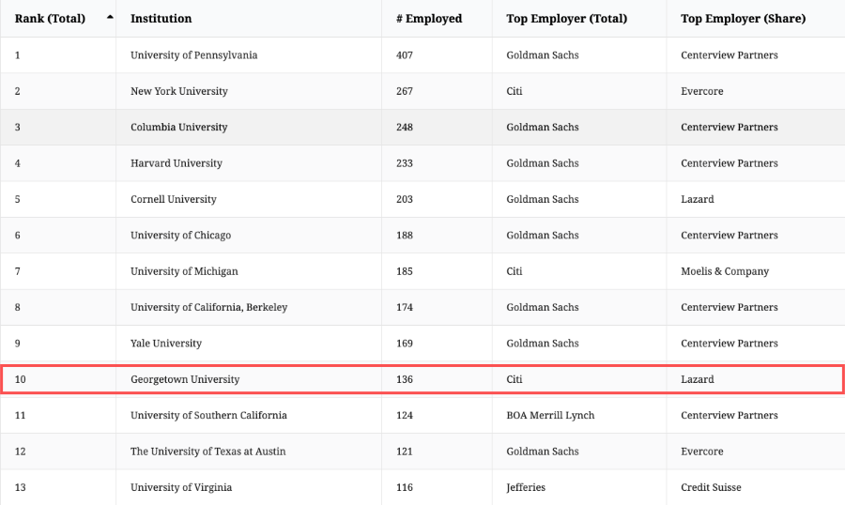The image size is (845, 505).
Task: Click Goldman Sachs in University of Pennsylvania row
Action: pos(542,55)
